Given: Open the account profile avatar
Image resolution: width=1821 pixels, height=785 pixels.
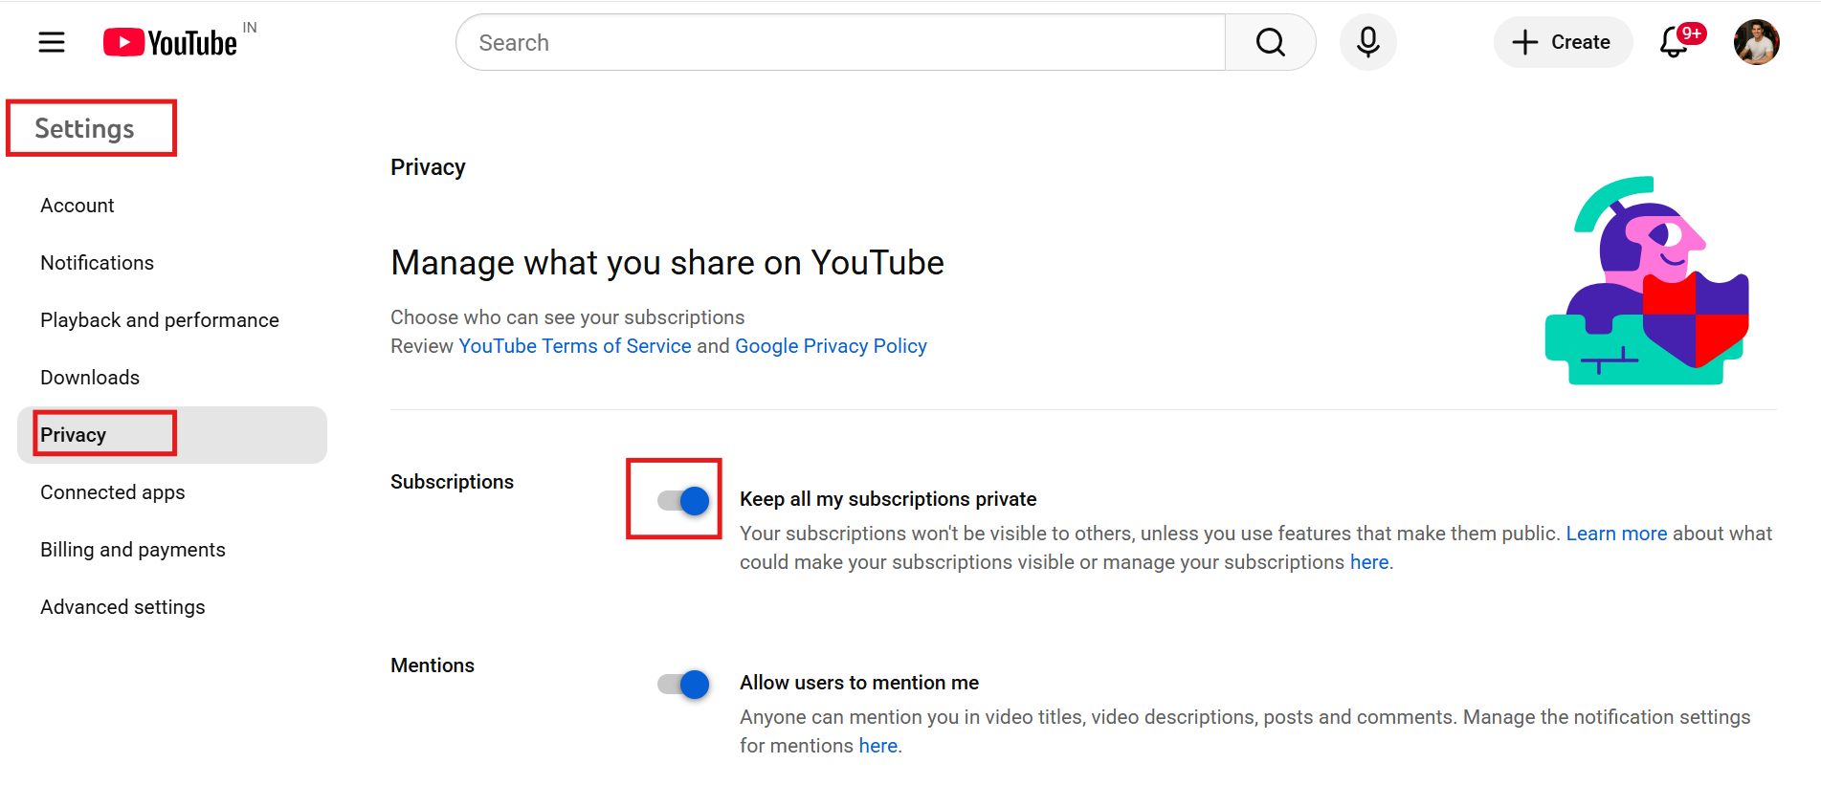Looking at the screenshot, I should 1756,42.
